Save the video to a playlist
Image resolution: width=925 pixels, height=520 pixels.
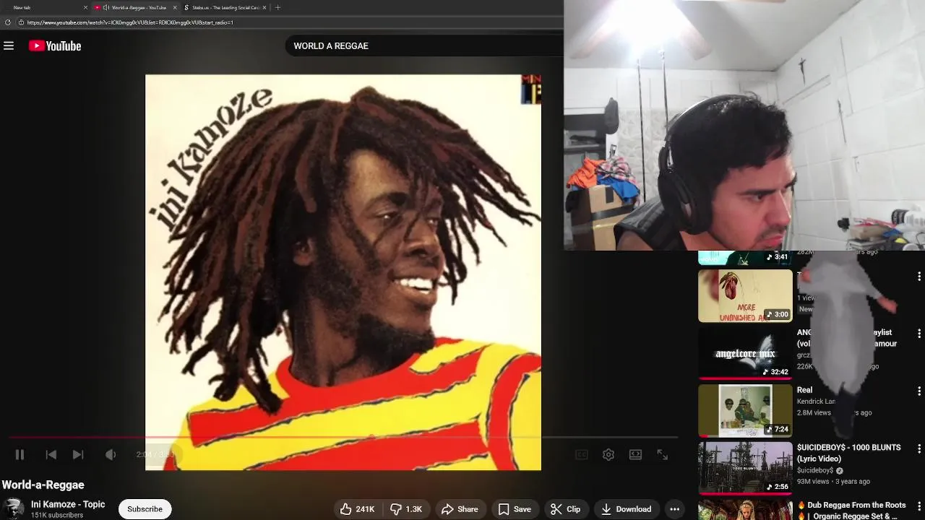[515, 509]
